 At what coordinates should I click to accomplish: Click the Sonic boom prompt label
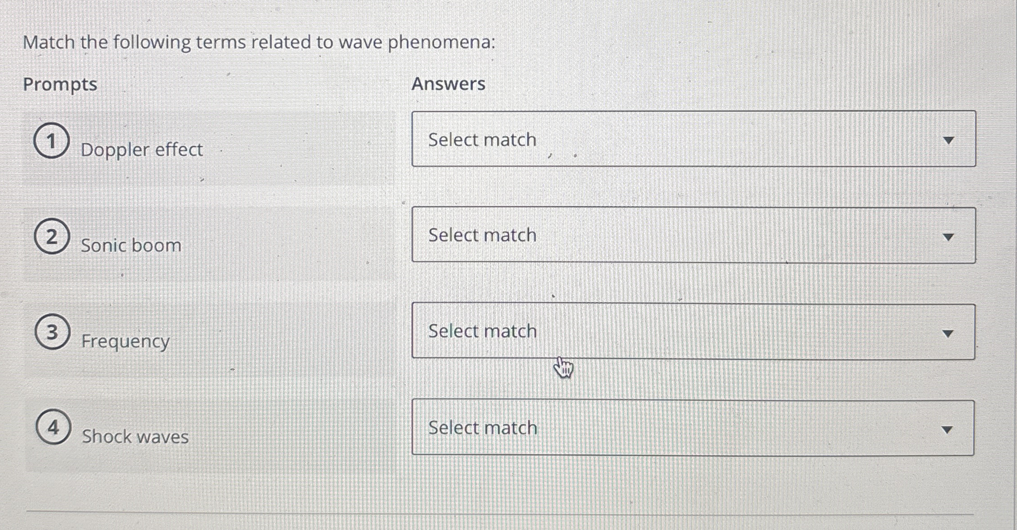(x=131, y=245)
